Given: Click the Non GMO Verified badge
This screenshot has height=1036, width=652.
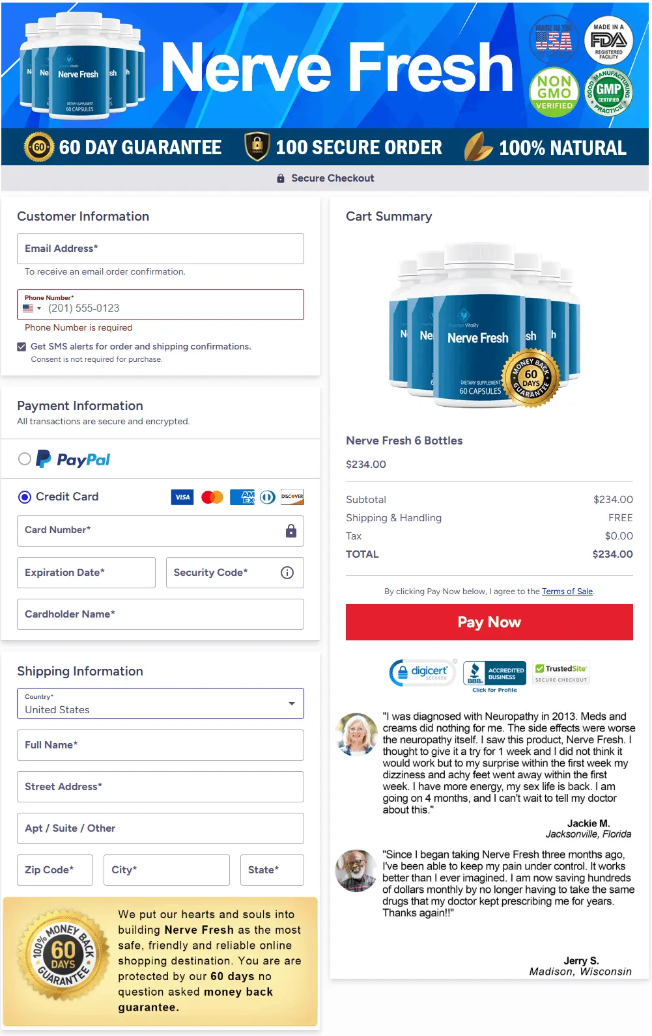Looking at the screenshot, I should (554, 92).
